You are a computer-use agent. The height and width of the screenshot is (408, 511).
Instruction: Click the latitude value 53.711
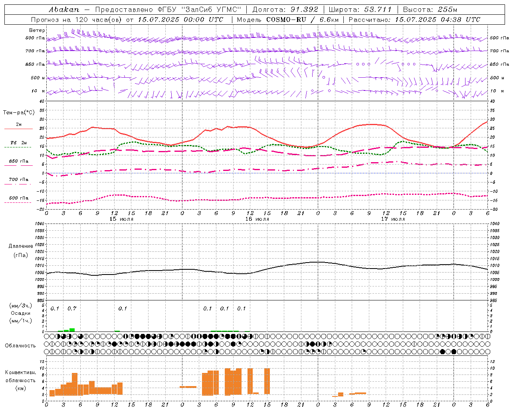[378, 10]
